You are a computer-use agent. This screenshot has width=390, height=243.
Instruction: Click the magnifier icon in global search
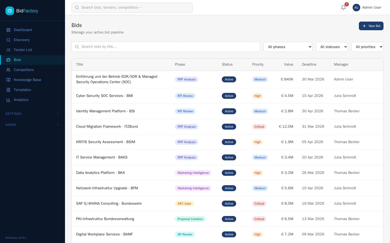tap(77, 8)
